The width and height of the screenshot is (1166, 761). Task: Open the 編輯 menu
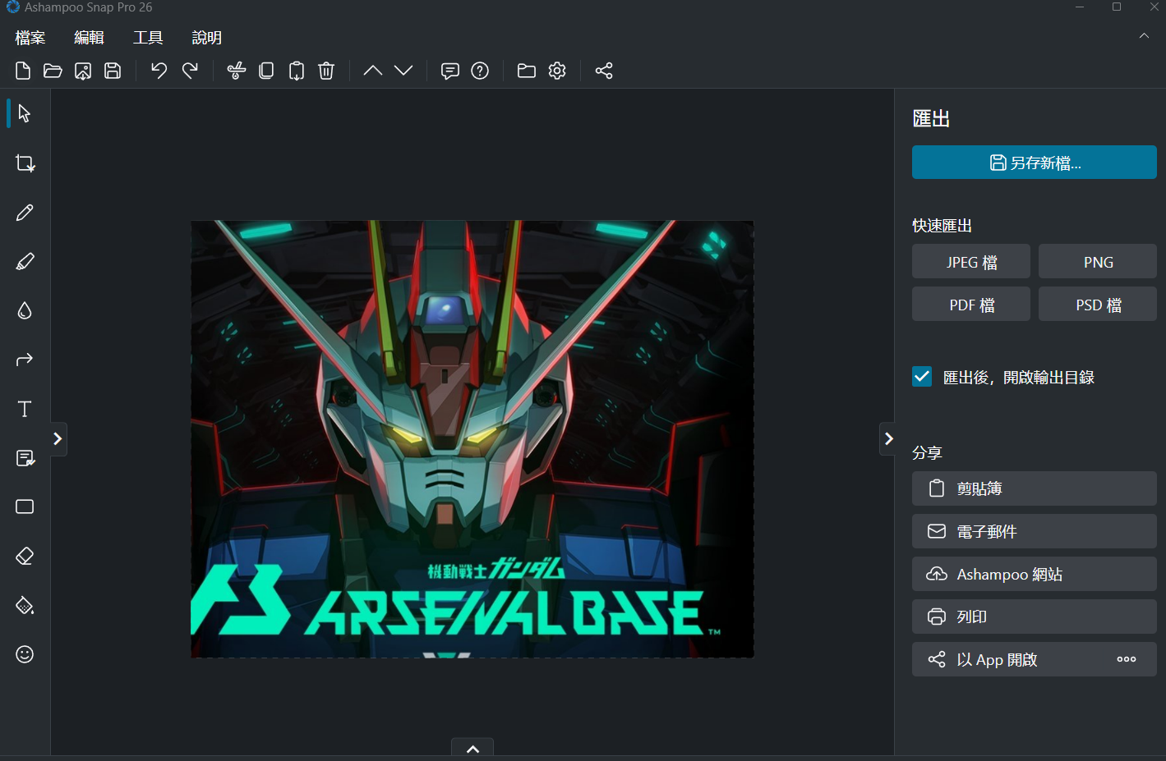89,38
